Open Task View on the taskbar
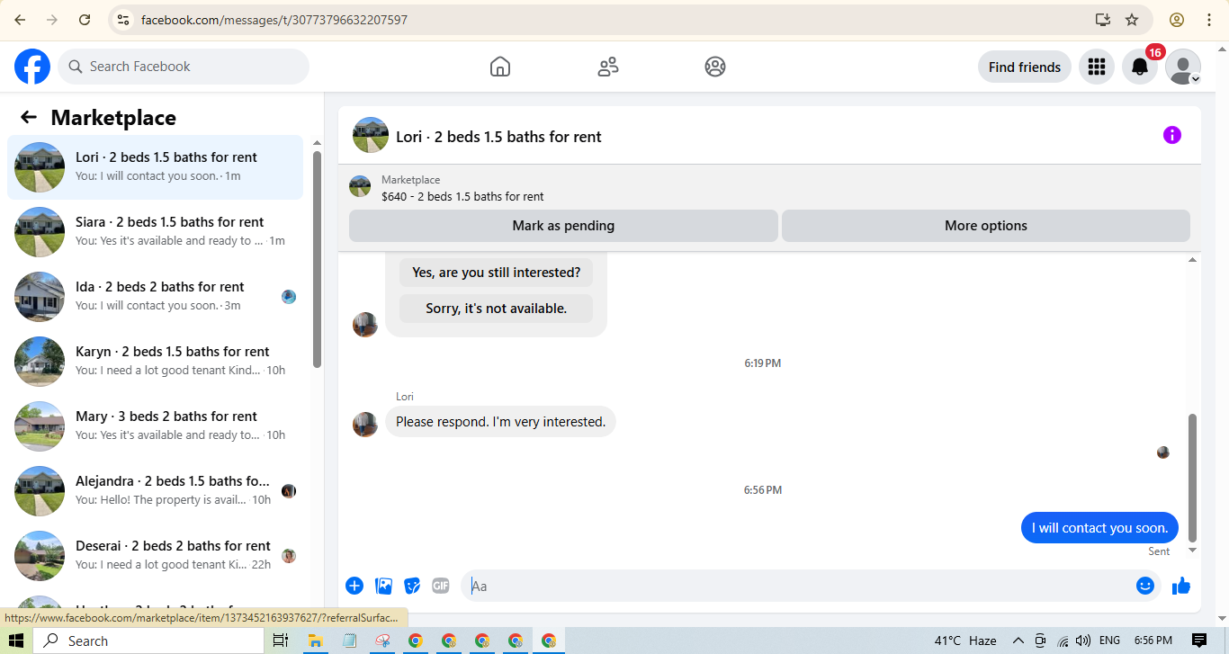 pyautogui.click(x=281, y=641)
